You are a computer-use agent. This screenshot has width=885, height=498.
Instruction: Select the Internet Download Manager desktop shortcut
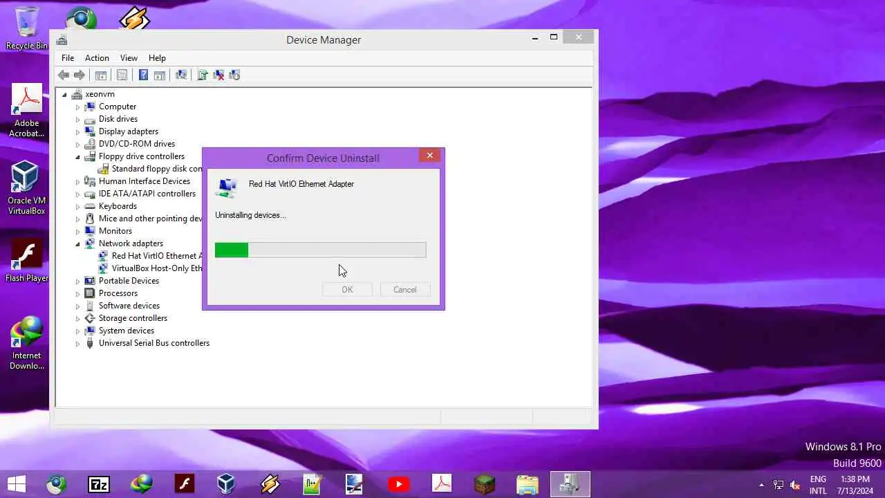[x=26, y=343]
